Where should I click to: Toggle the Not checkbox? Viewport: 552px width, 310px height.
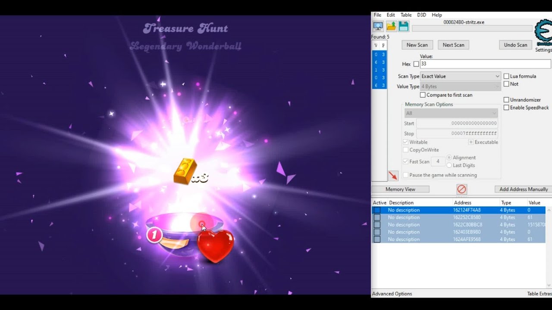coord(506,84)
